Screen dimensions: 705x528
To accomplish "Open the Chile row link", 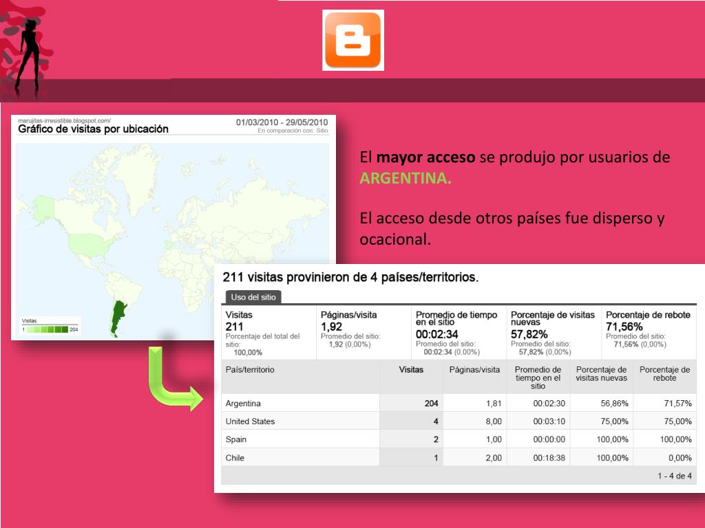I will (235, 458).
